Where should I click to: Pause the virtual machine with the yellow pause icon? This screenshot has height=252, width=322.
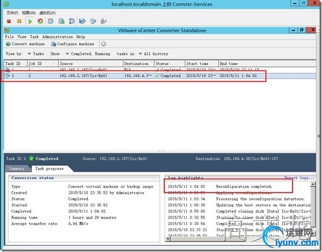pyautogui.click(x=19, y=21)
